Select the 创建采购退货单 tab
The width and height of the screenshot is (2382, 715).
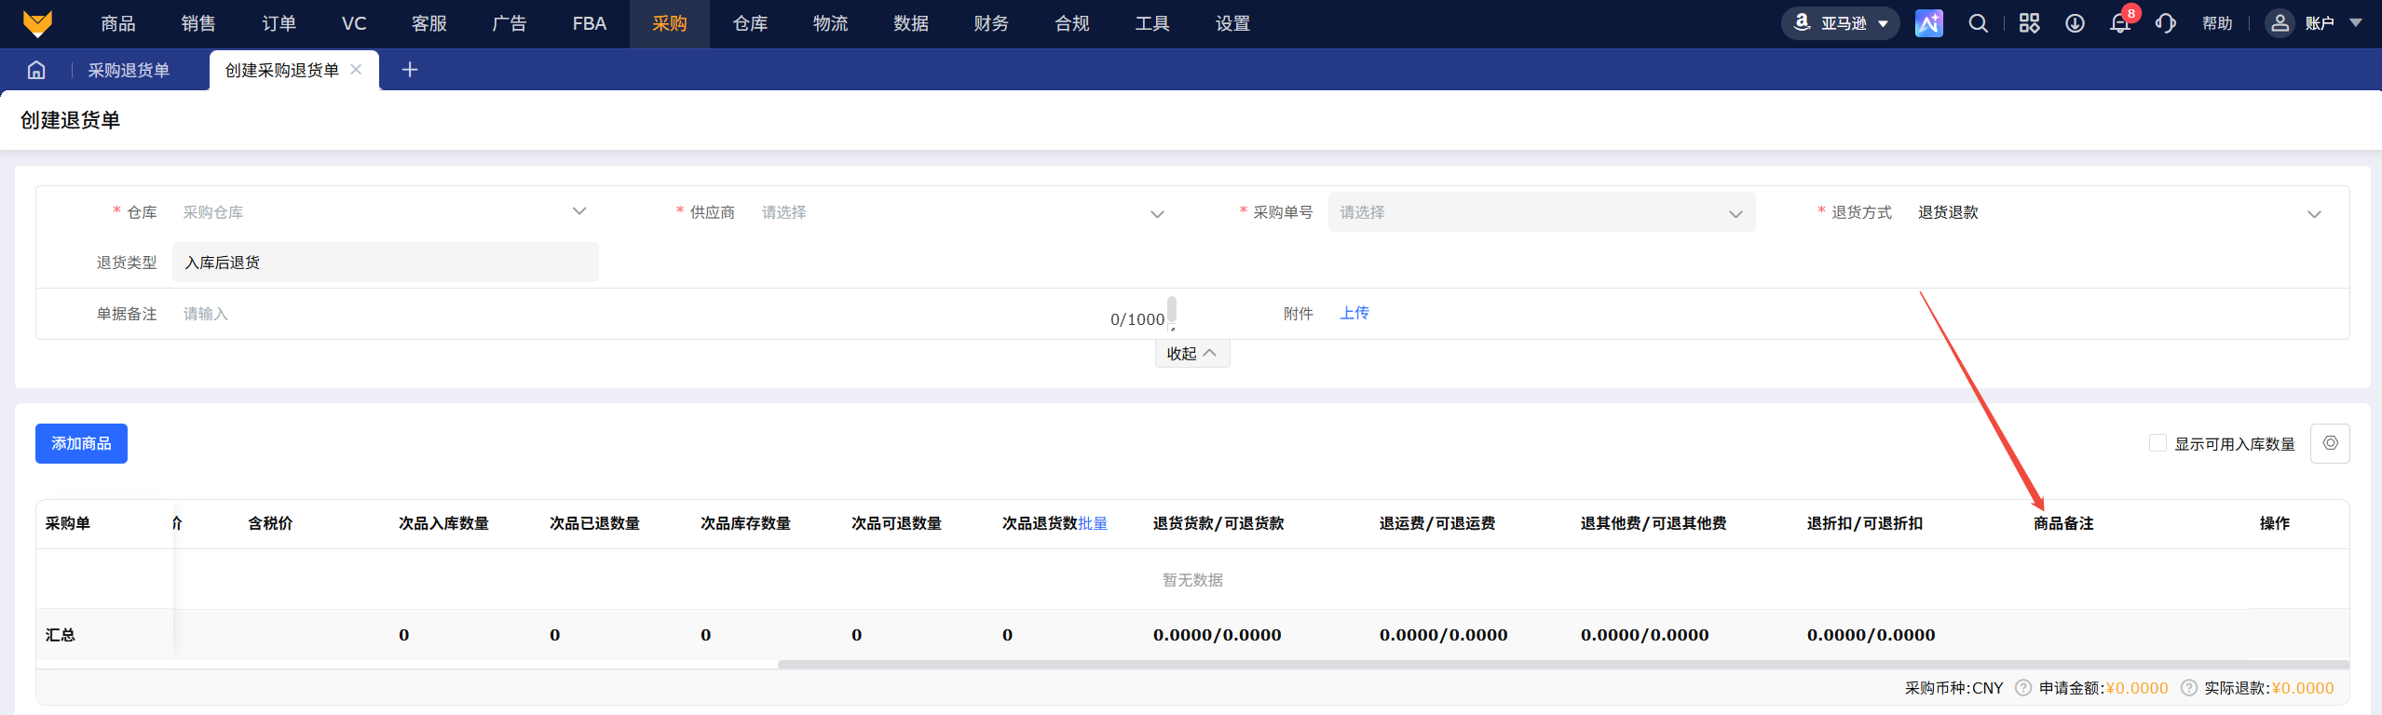(x=282, y=70)
